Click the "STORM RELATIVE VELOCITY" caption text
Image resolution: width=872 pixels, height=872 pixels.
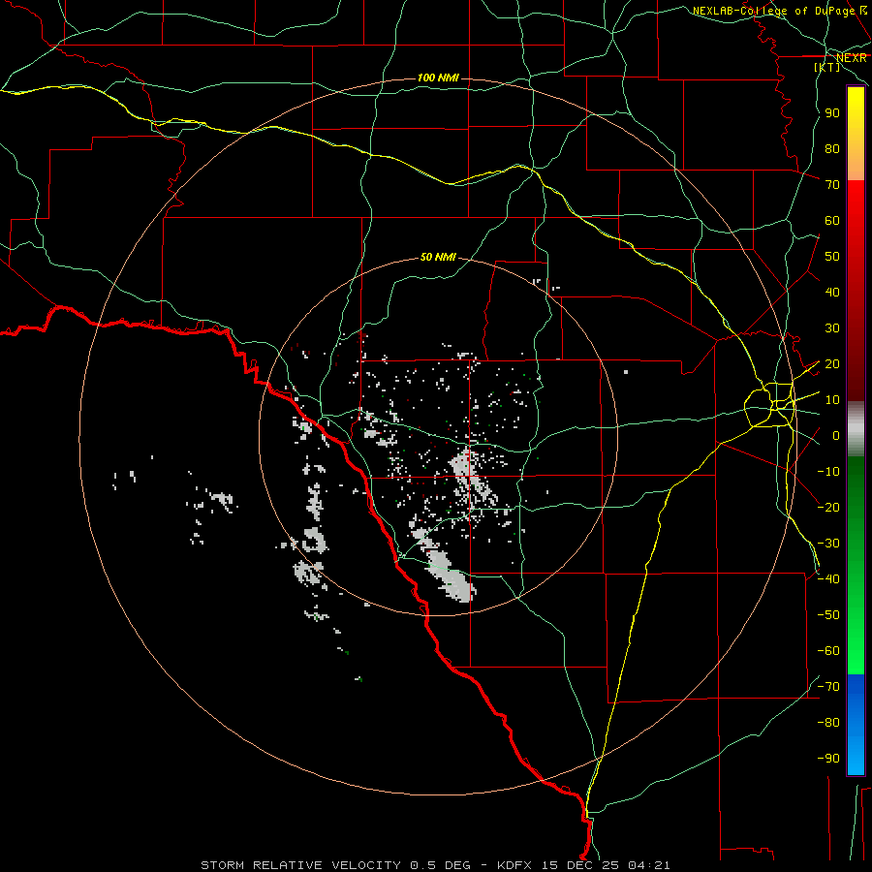pyautogui.click(x=300, y=865)
